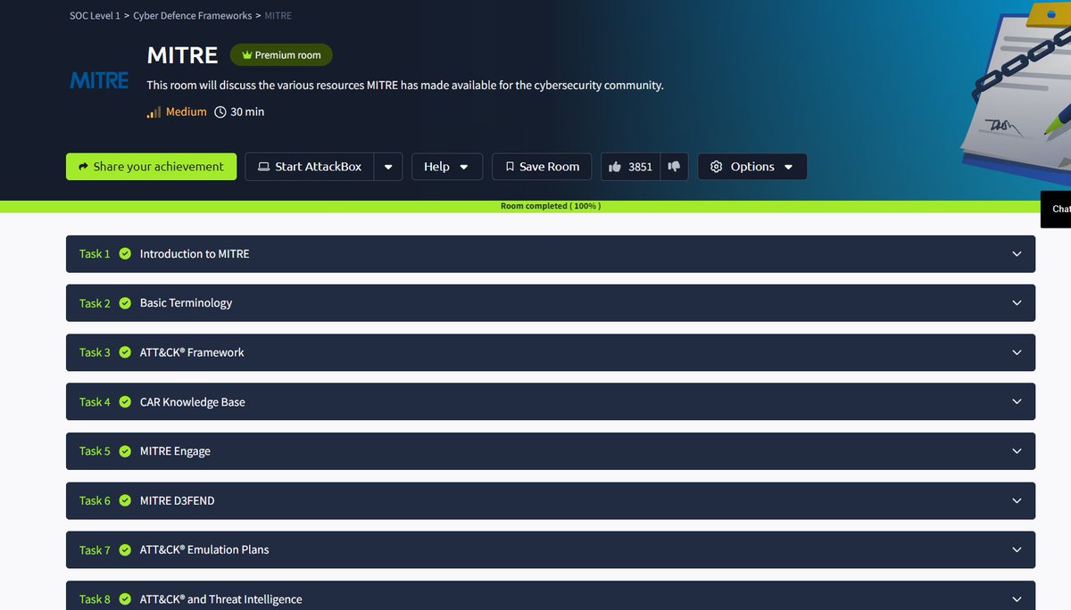Click the green check icon for Task 7
Image resolution: width=1071 pixels, height=610 pixels.
(x=125, y=550)
